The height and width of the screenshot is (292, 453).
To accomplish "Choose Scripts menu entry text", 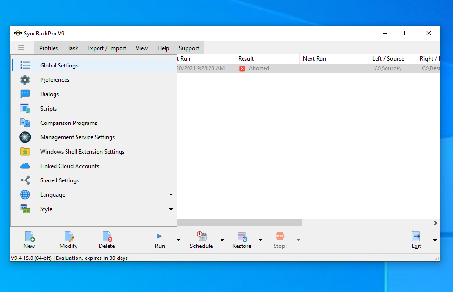I will [48, 109].
